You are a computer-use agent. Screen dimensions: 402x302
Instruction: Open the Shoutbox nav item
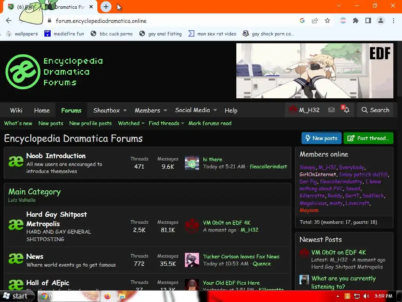point(106,110)
